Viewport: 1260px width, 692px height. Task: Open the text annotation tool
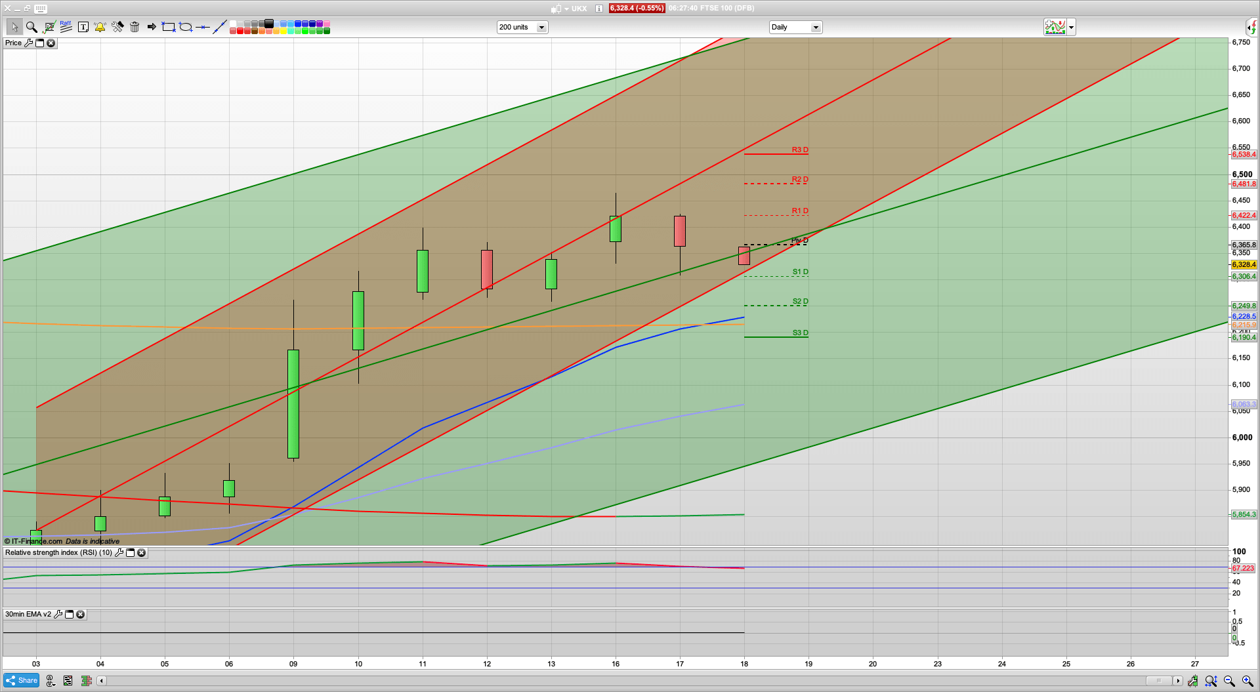pyautogui.click(x=83, y=27)
